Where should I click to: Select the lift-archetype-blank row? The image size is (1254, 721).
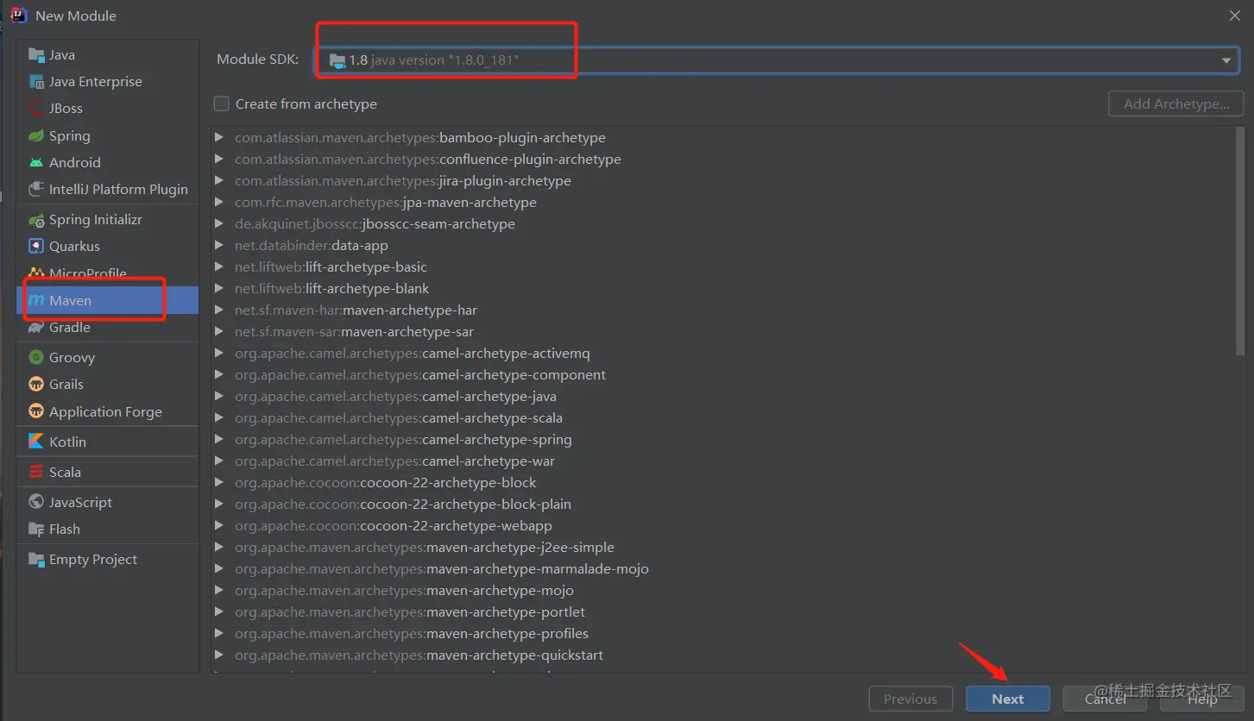coord(723,289)
